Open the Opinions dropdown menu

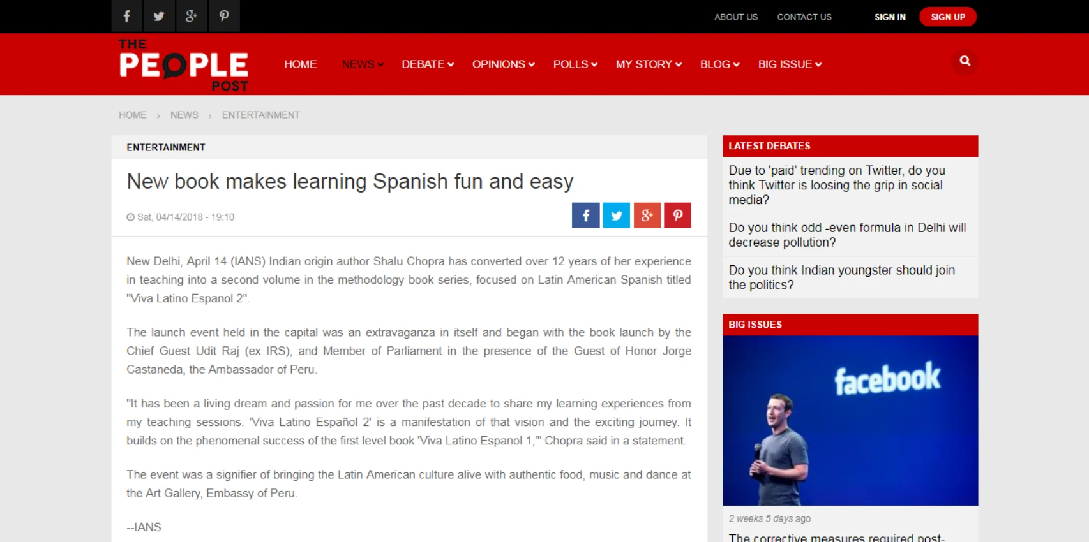coord(503,64)
